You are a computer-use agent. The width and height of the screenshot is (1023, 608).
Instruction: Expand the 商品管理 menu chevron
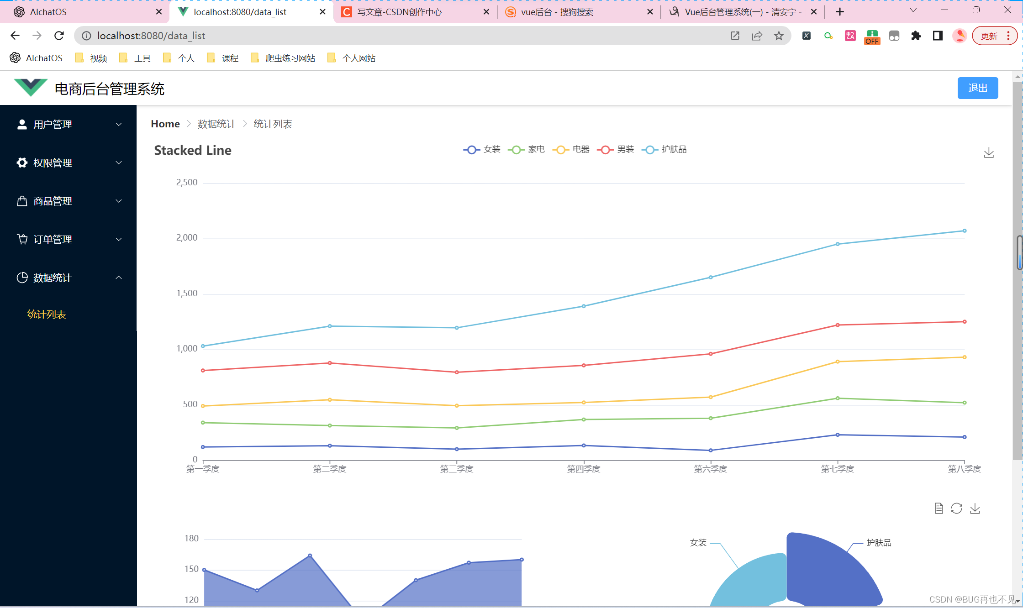click(119, 201)
